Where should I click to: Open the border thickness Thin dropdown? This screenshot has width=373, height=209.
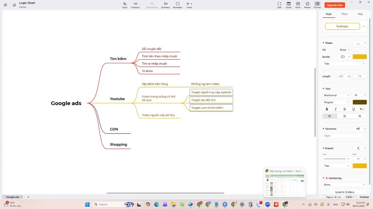tap(344, 64)
